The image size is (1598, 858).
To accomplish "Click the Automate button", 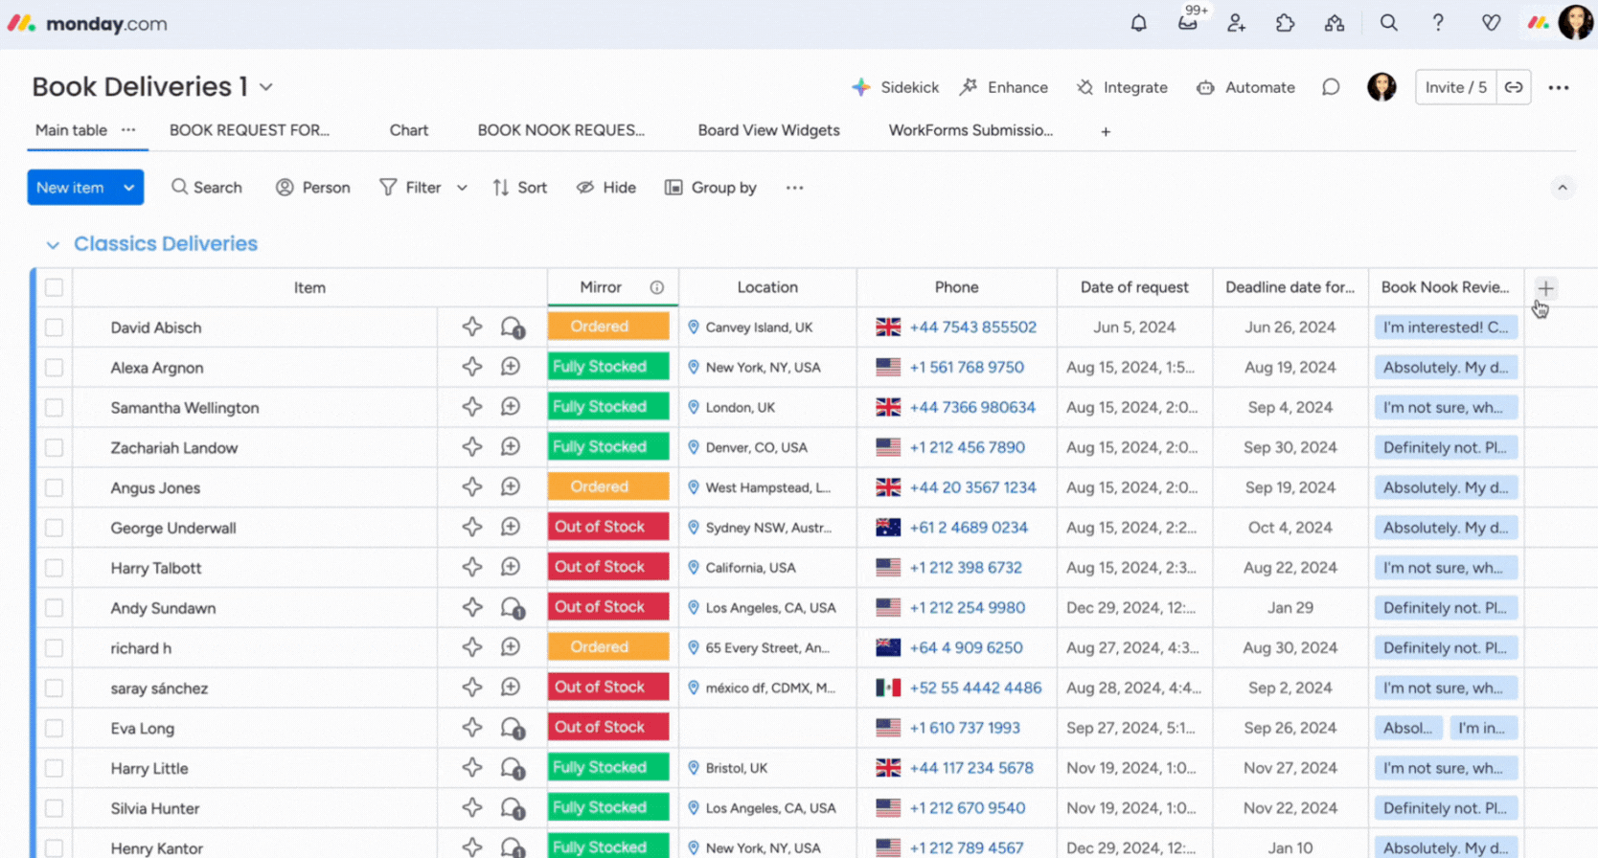I will click(x=1245, y=87).
